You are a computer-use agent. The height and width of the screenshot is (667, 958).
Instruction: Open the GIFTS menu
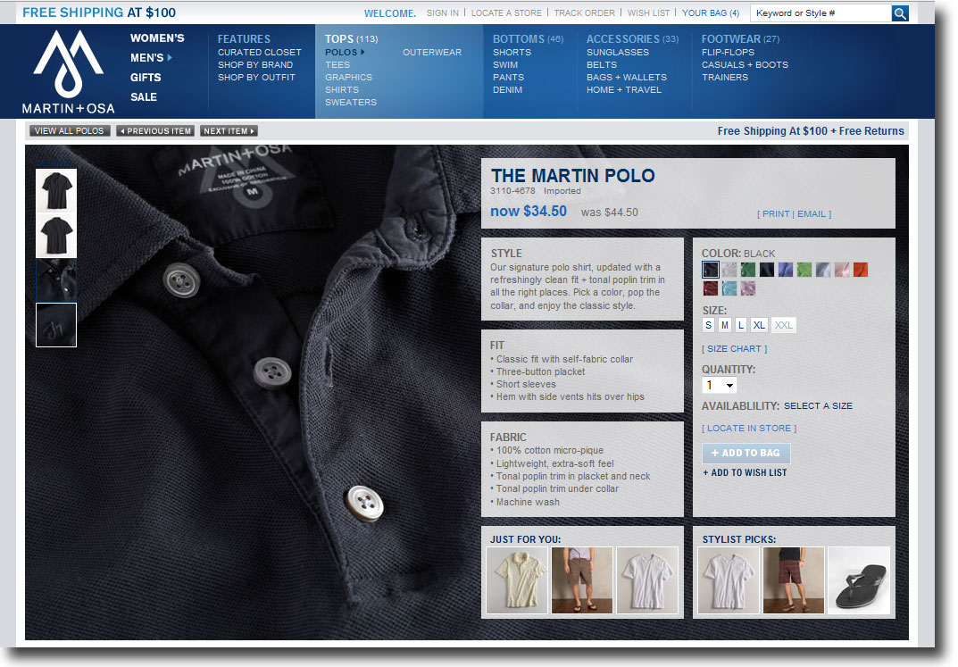click(146, 78)
